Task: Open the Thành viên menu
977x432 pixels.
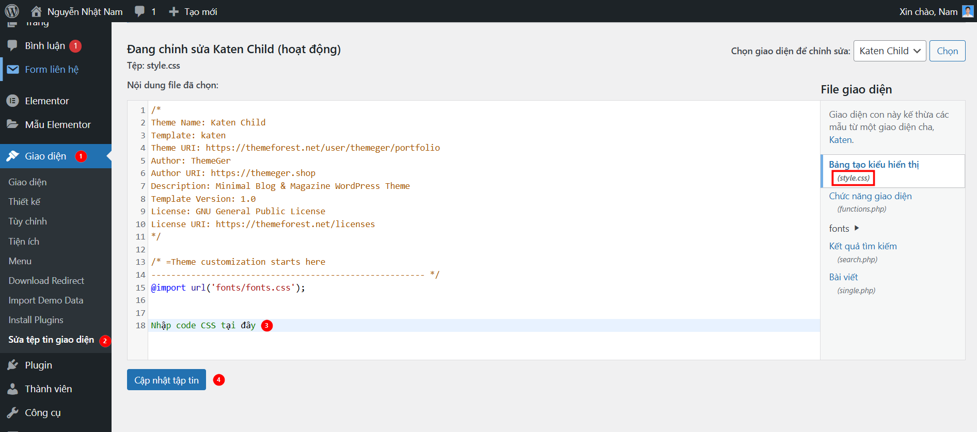Action: pos(56,389)
